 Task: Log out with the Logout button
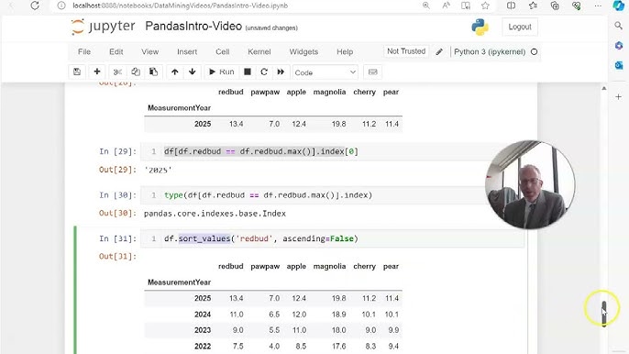[520, 27]
